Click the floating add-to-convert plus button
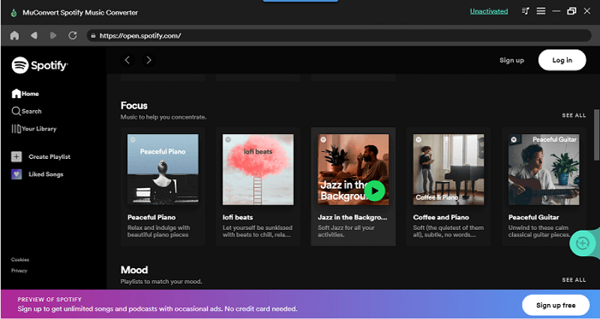The image size is (600, 319). 582,243
